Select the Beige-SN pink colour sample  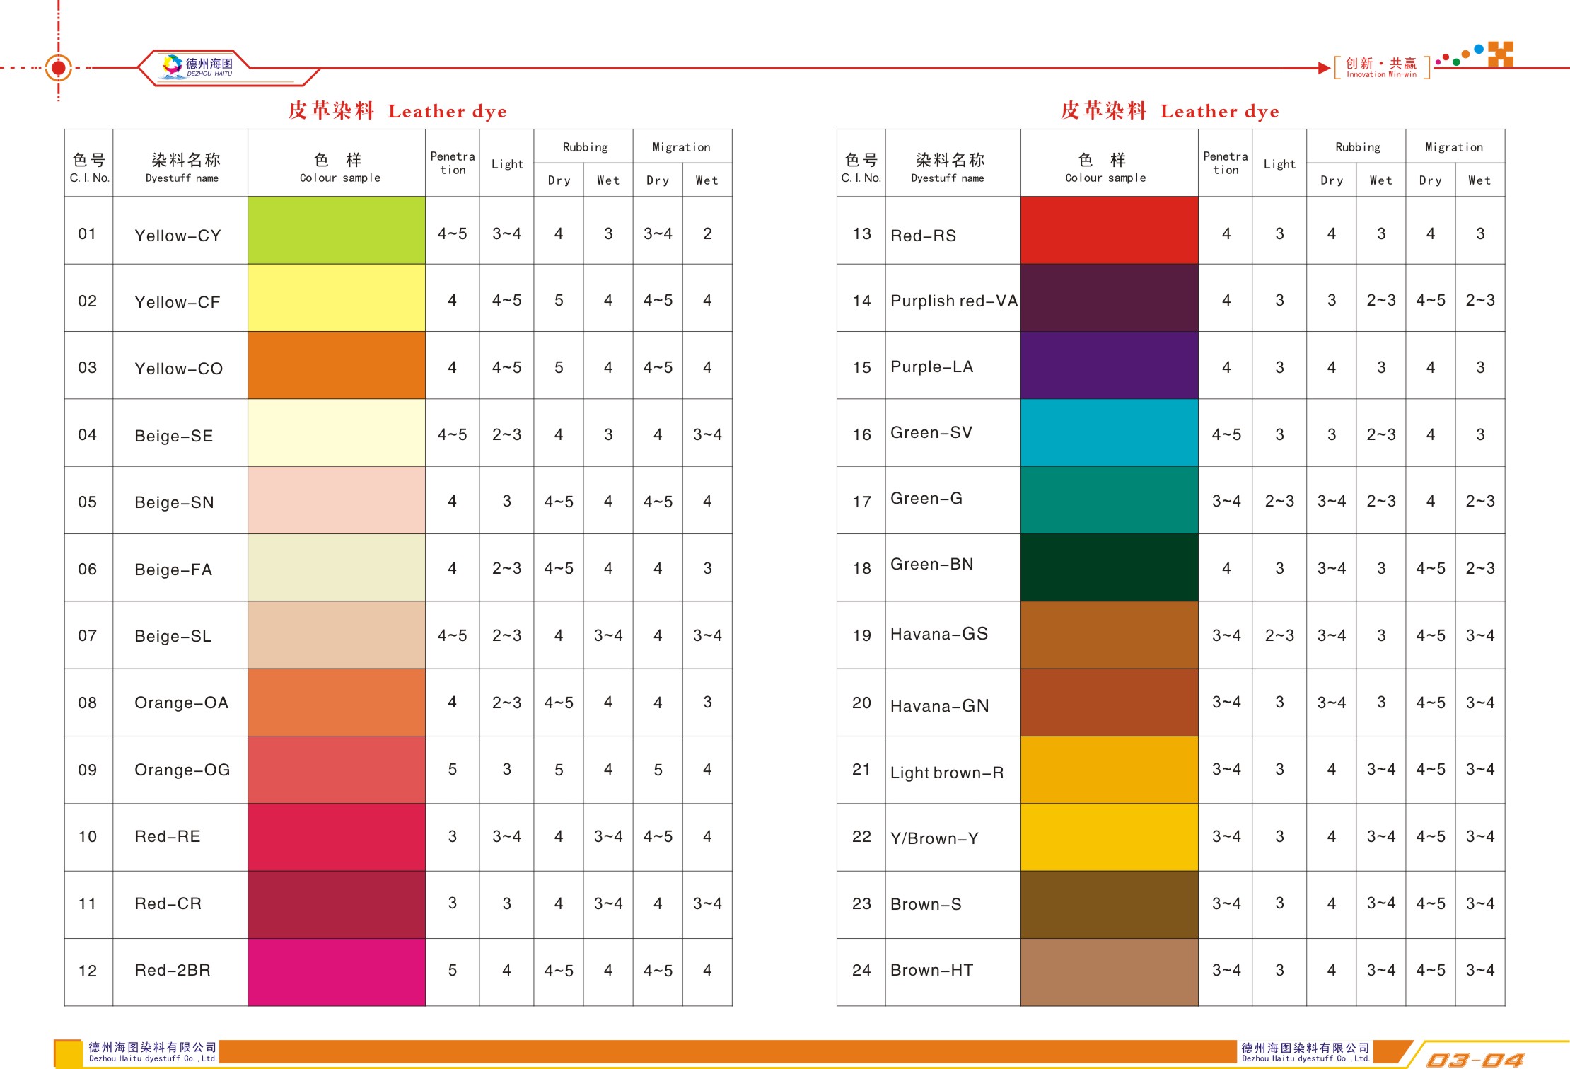337,499
